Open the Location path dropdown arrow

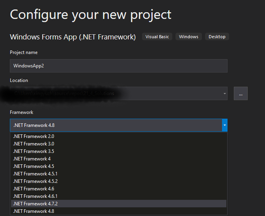tap(225, 93)
